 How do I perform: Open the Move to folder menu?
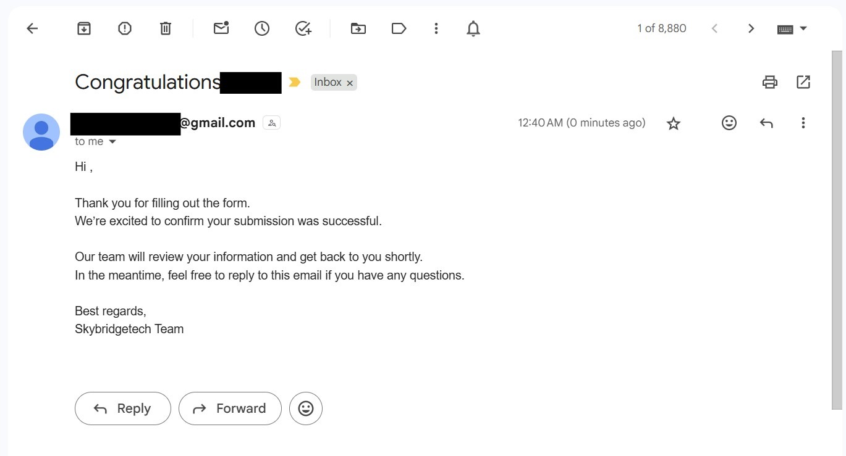point(358,28)
